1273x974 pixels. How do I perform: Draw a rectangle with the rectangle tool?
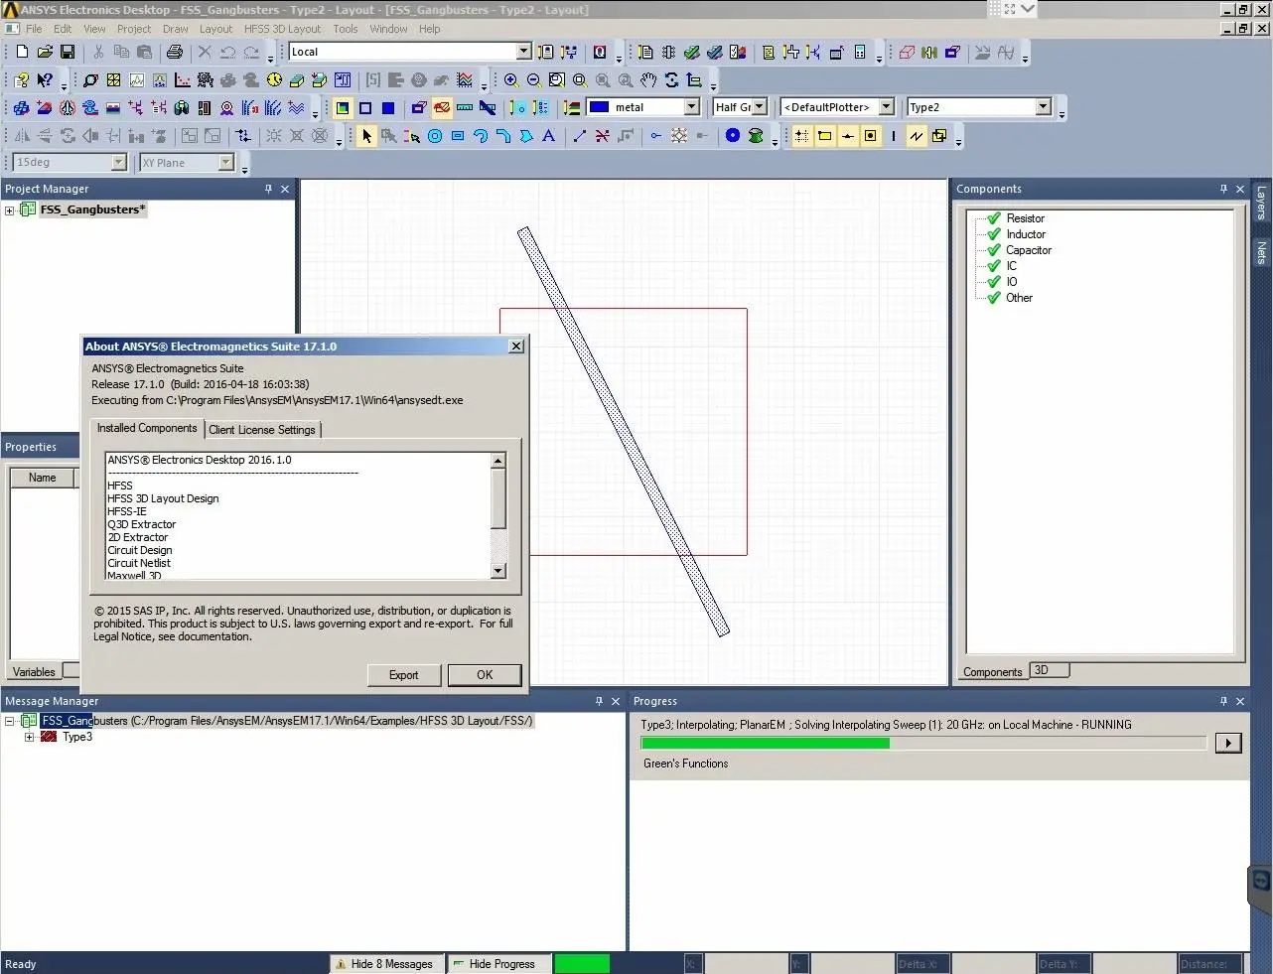[x=458, y=136]
